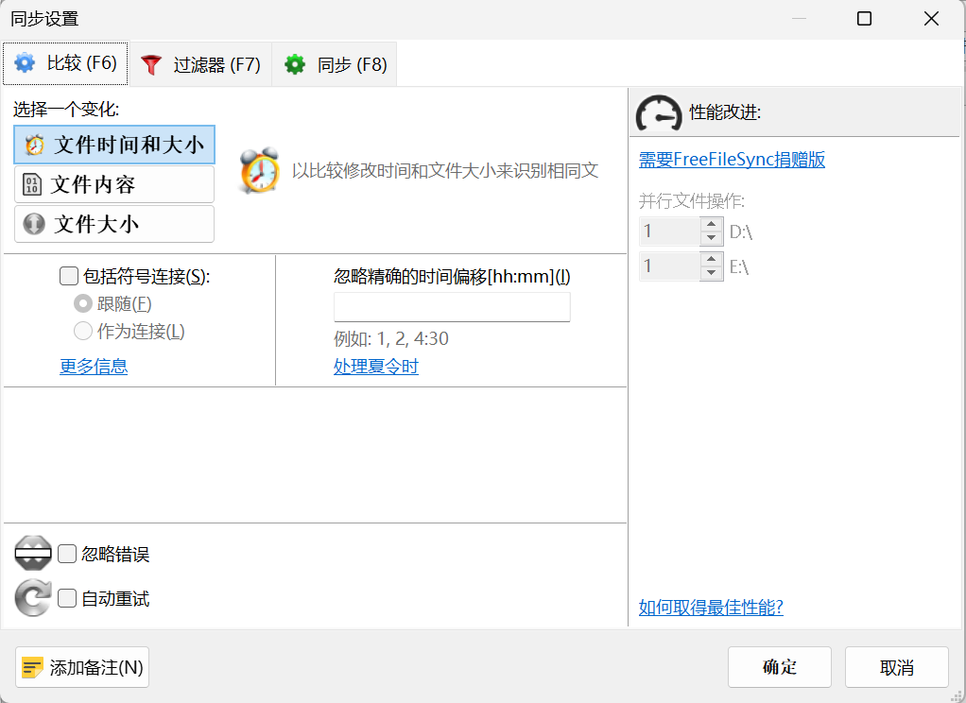Open the 更多信息 link
This screenshot has width=966, height=703.
[94, 367]
